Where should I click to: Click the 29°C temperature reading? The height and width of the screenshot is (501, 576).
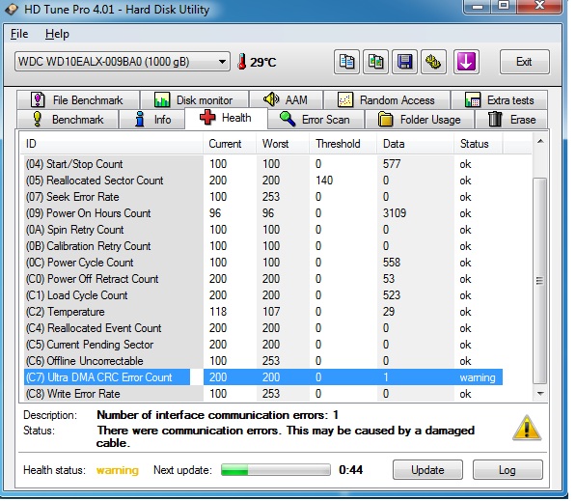[263, 62]
